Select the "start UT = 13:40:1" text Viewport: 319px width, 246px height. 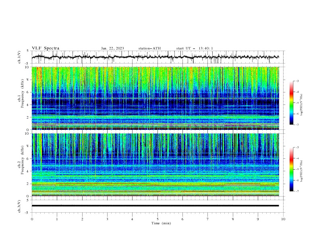(195, 48)
